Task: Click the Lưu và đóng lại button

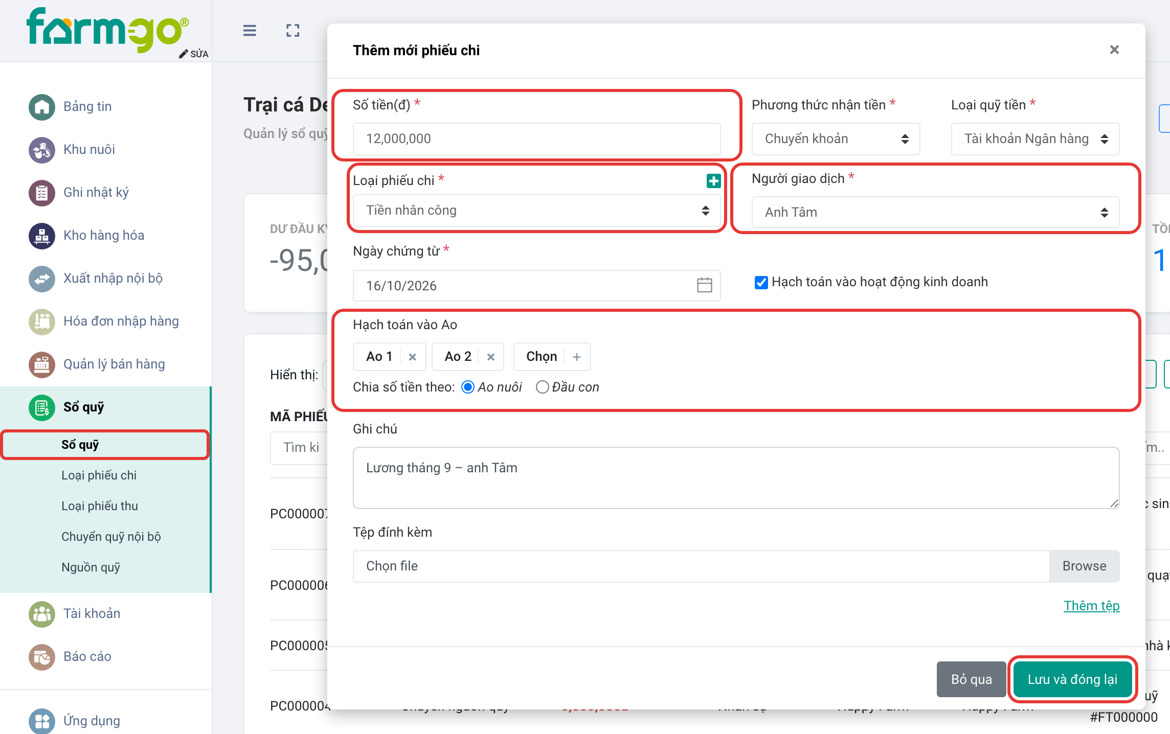Action: (1072, 679)
